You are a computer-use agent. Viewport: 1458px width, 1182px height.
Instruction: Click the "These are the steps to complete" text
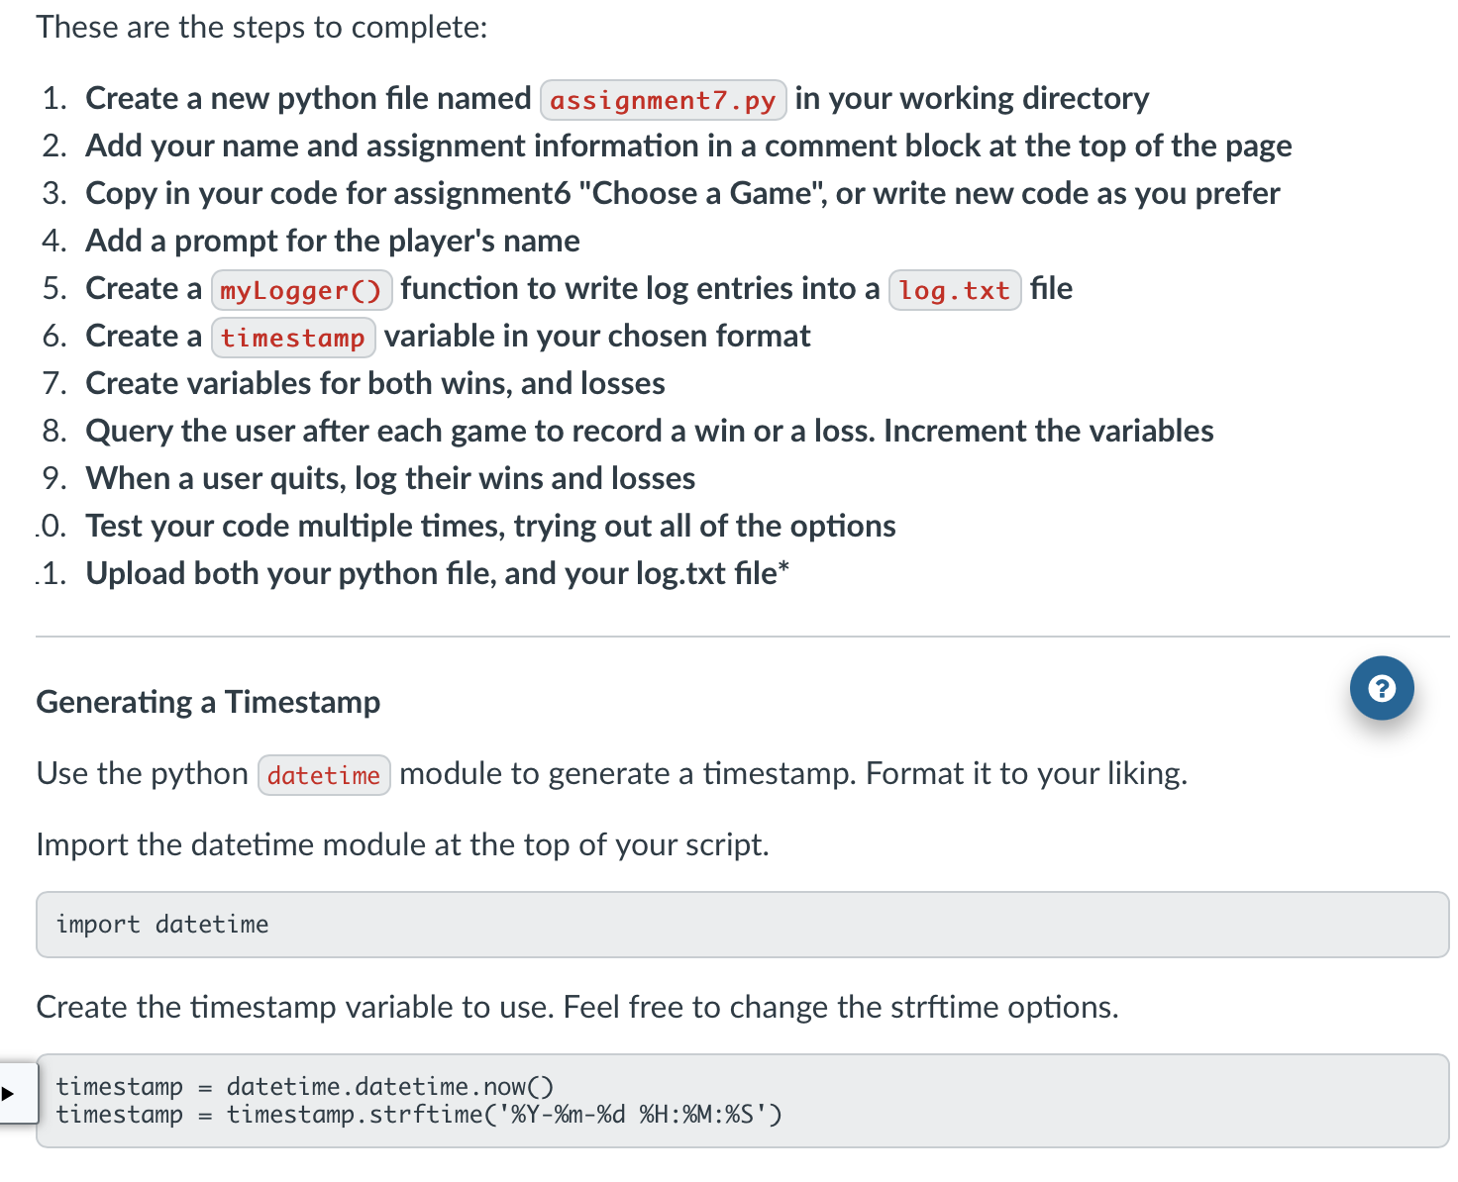pyautogui.click(x=261, y=27)
